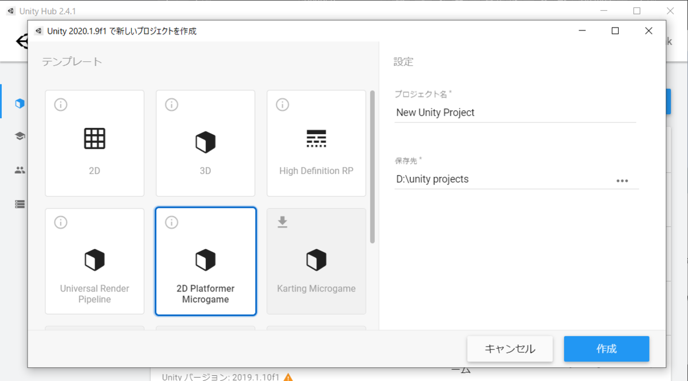The width and height of the screenshot is (688, 381).
Task: Edit the project name field
Action: (x=515, y=112)
